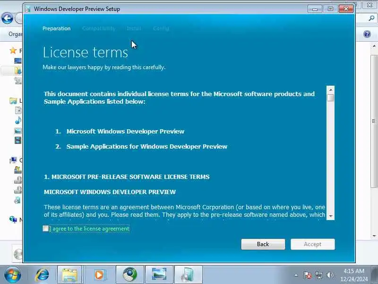Open Action Center flag in tray
The height and width of the screenshot is (284, 378).
pos(308,275)
